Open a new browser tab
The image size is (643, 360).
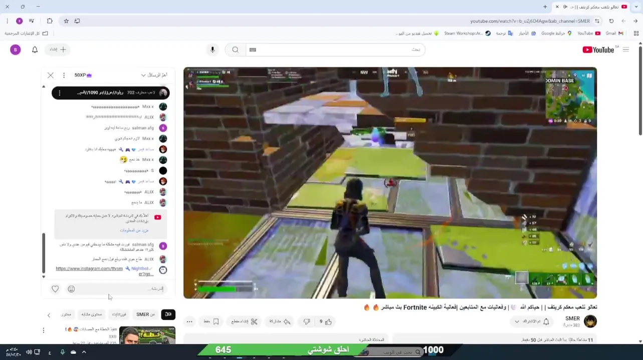[x=545, y=6]
